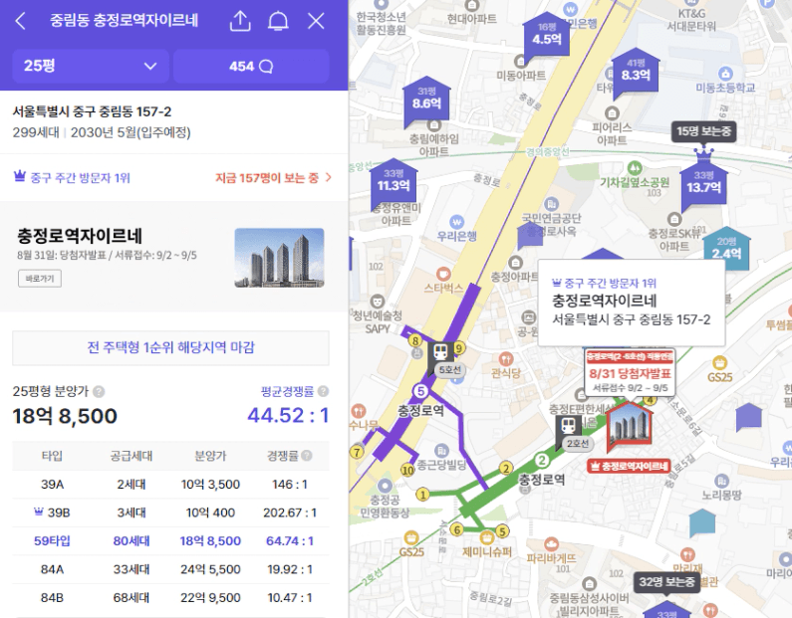The height and width of the screenshot is (618, 792).
Task: Open the 25평 size dropdown
Action: (x=91, y=66)
